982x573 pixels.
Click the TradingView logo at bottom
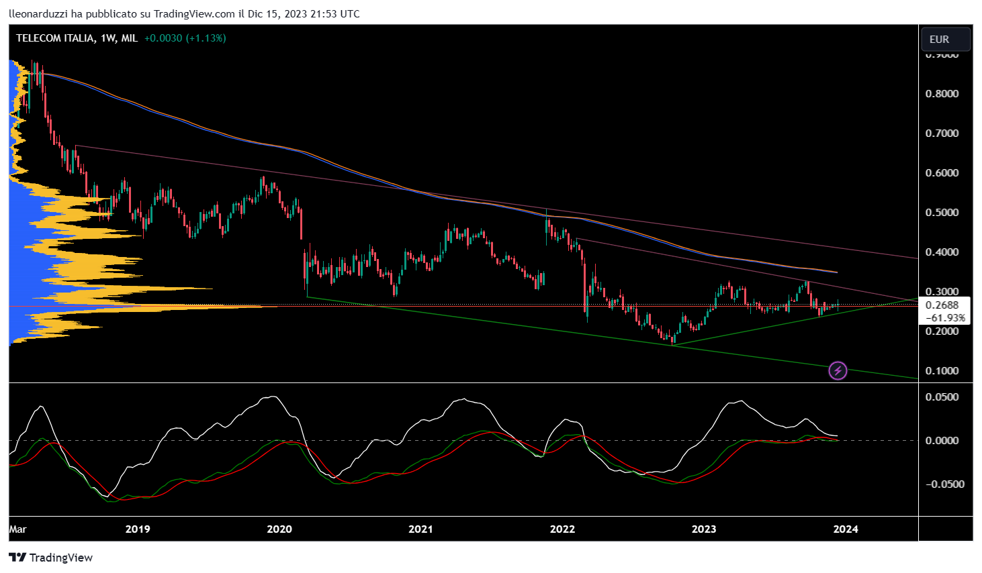tap(51, 558)
